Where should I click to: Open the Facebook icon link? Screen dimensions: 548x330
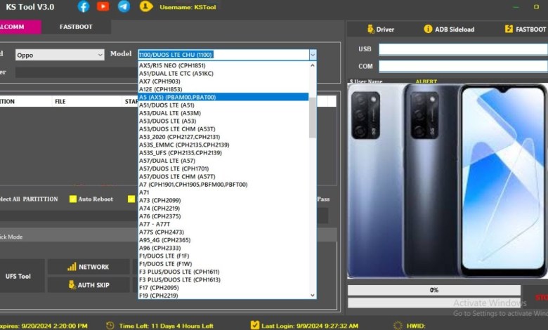click(84, 6)
